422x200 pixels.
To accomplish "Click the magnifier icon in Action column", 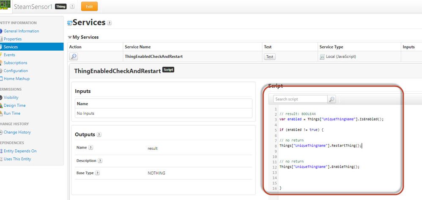I will (73, 56).
